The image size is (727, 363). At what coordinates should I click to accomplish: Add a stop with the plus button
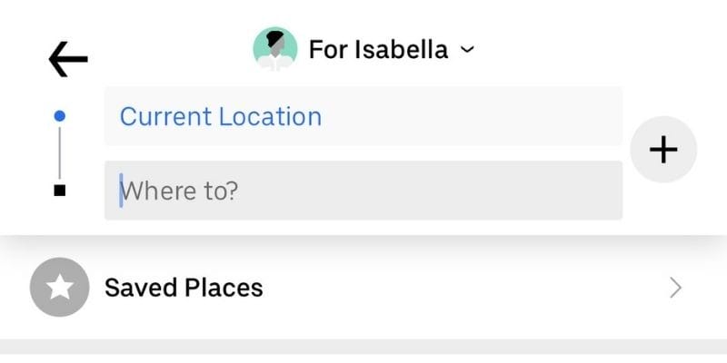(x=663, y=150)
